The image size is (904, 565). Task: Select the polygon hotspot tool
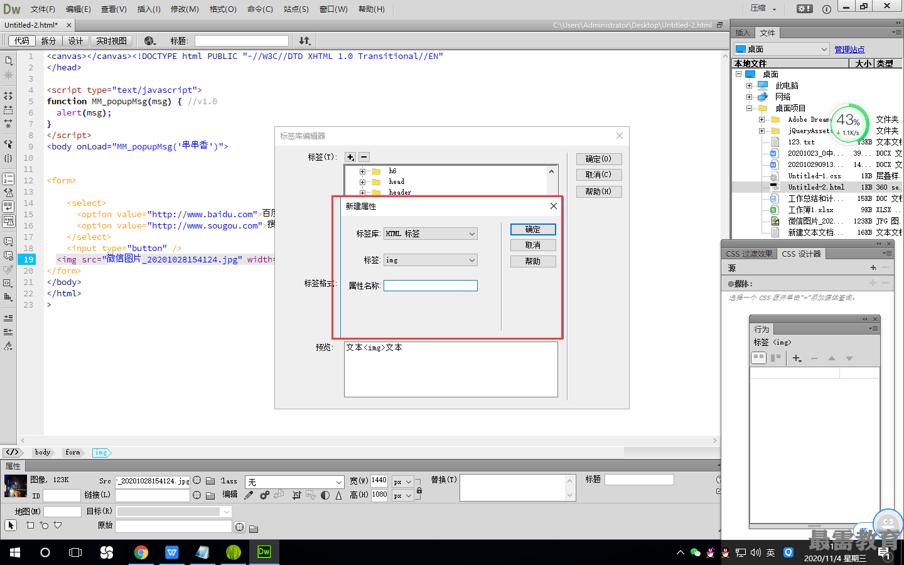coord(58,525)
